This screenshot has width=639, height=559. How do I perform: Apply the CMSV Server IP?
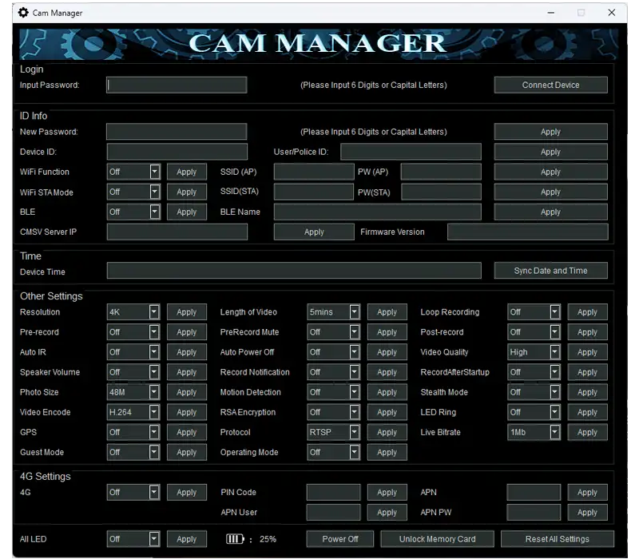point(314,232)
